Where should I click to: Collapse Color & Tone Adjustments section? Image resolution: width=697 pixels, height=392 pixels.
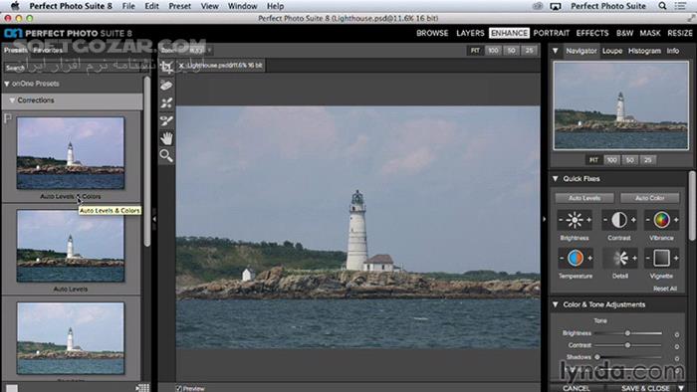click(x=556, y=304)
